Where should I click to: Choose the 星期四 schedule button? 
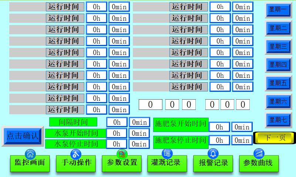pyautogui.click(x=278, y=65)
